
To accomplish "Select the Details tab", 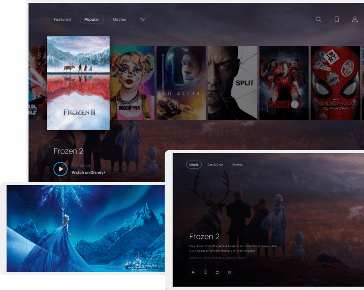I will [194, 165].
